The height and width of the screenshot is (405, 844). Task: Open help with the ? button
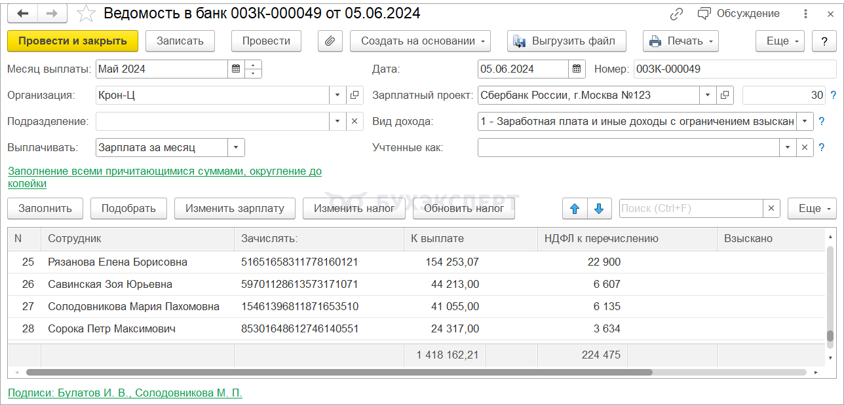824,41
